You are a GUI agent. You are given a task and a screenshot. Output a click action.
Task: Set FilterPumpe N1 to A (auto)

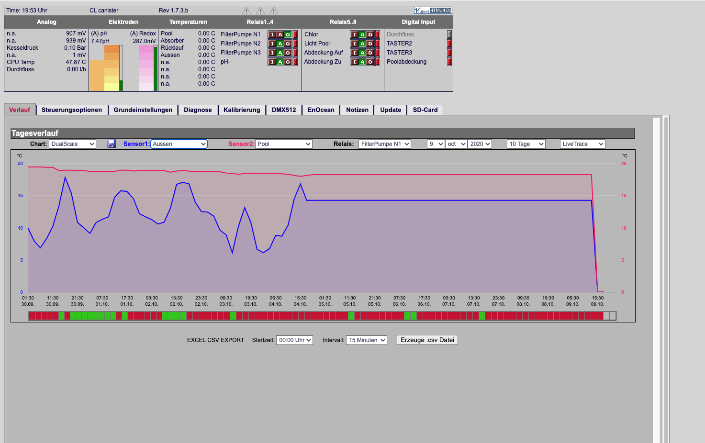coord(280,34)
